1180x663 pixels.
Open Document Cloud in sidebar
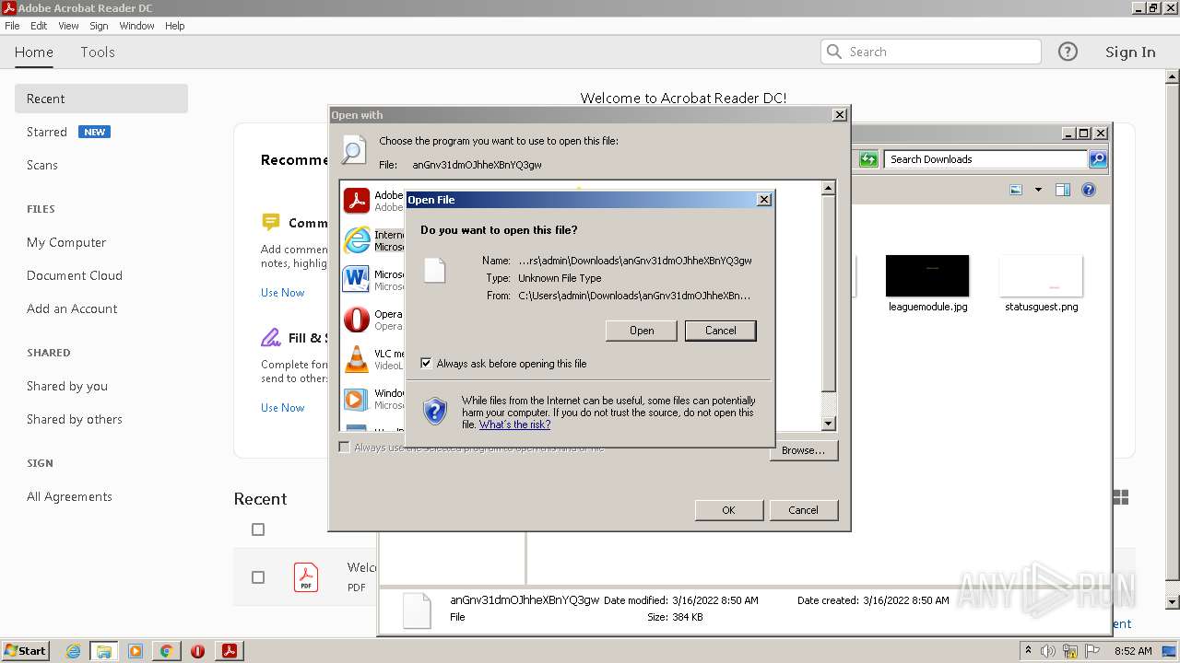[75, 275]
